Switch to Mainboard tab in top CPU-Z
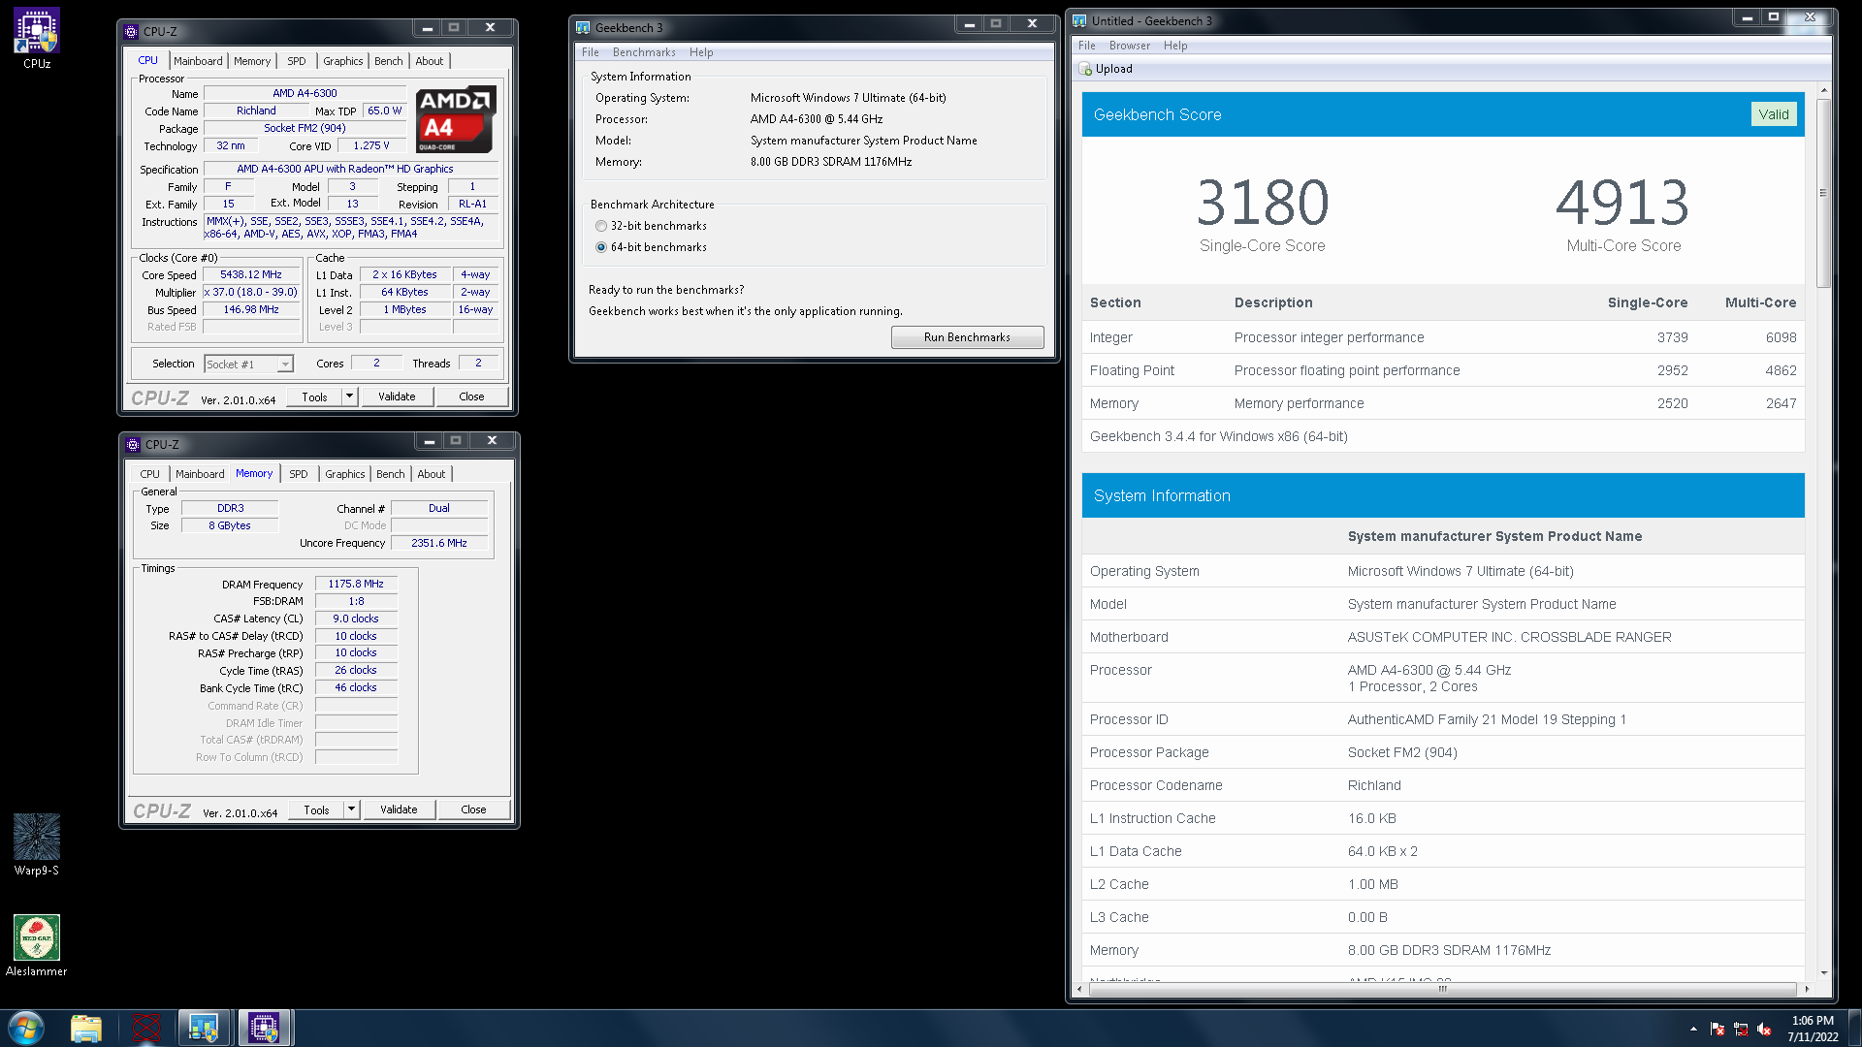Image resolution: width=1862 pixels, height=1047 pixels. tap(198, 61)
